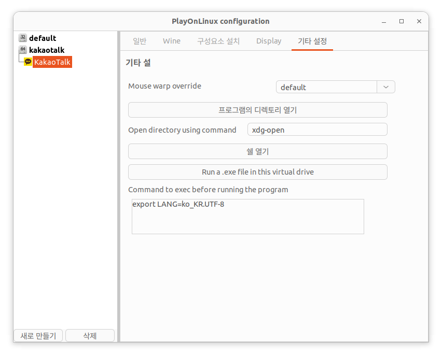442x357 pixels.
Task: Go to the 구성요소 설치 tab
Action: 218,41
